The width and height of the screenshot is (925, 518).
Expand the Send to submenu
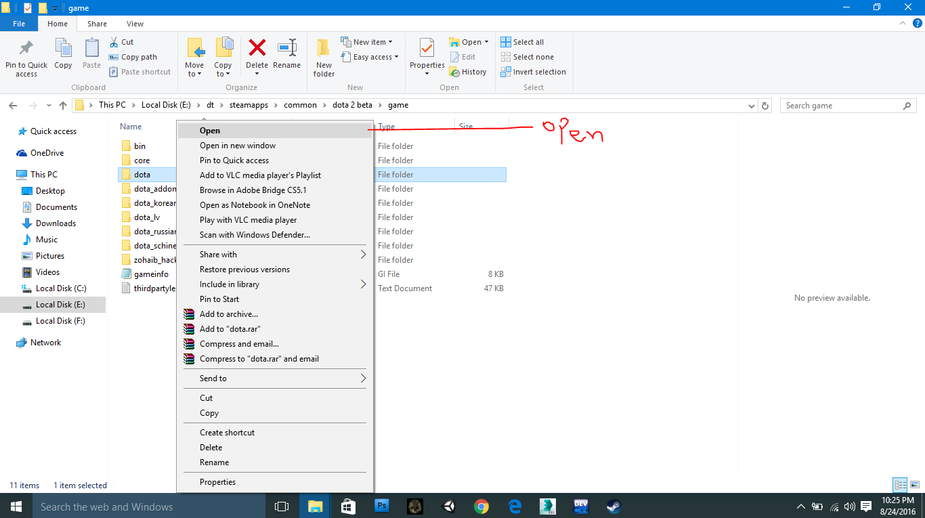click(275, 379)
